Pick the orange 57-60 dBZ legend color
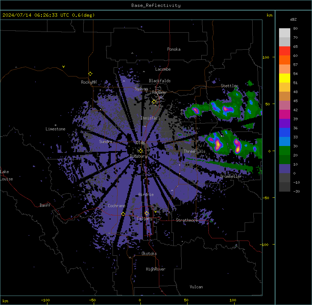Screen dimensions: 312x305 click(x=284, y=60)
